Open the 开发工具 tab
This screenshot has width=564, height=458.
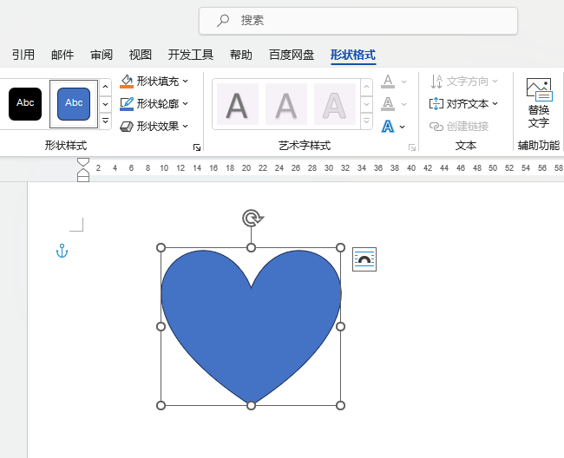(x=191, y=55)
